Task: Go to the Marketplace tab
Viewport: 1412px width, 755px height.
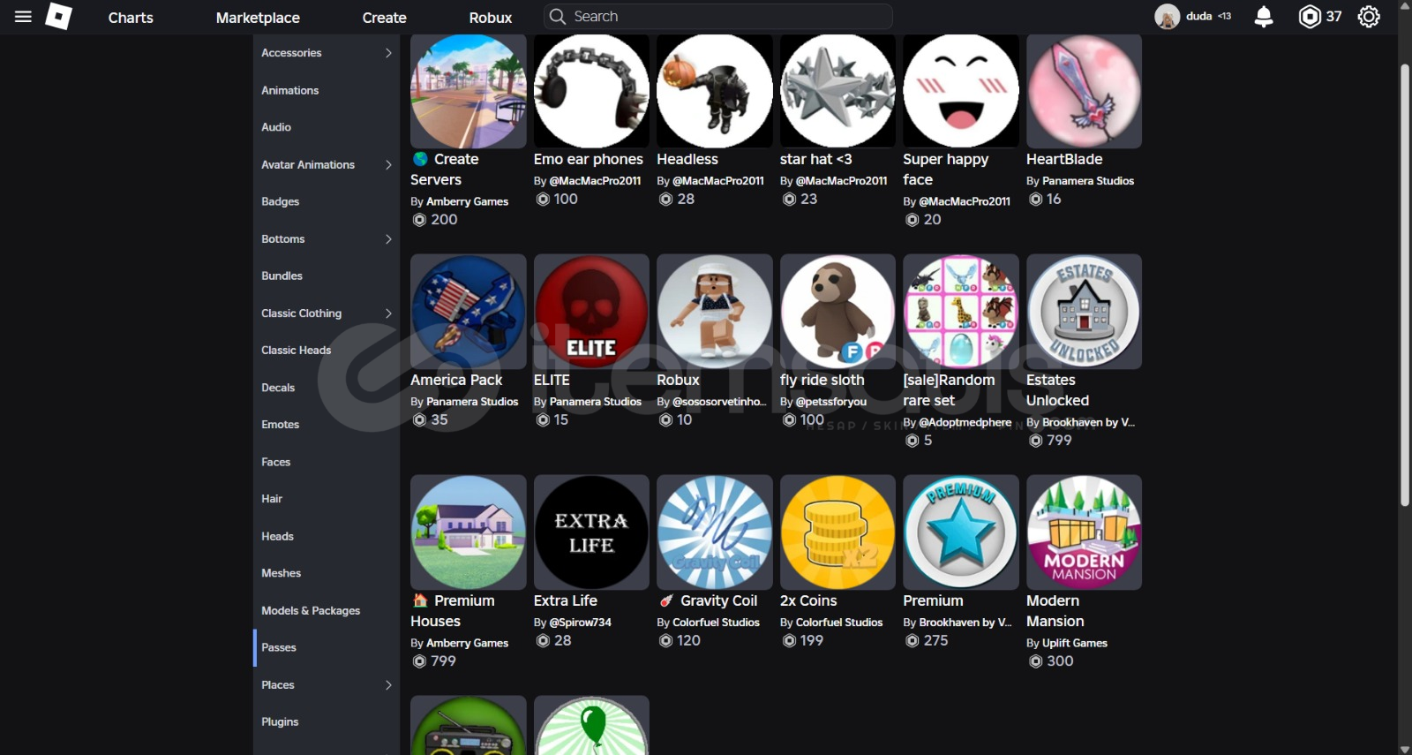Action: pos(258,18)
